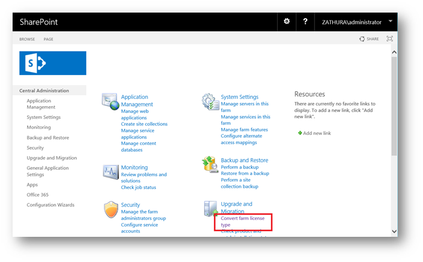Open the settings gear menu

click(x=286, y=22)
